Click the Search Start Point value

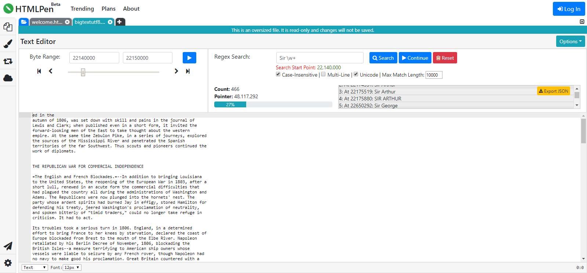pos(329,67)
